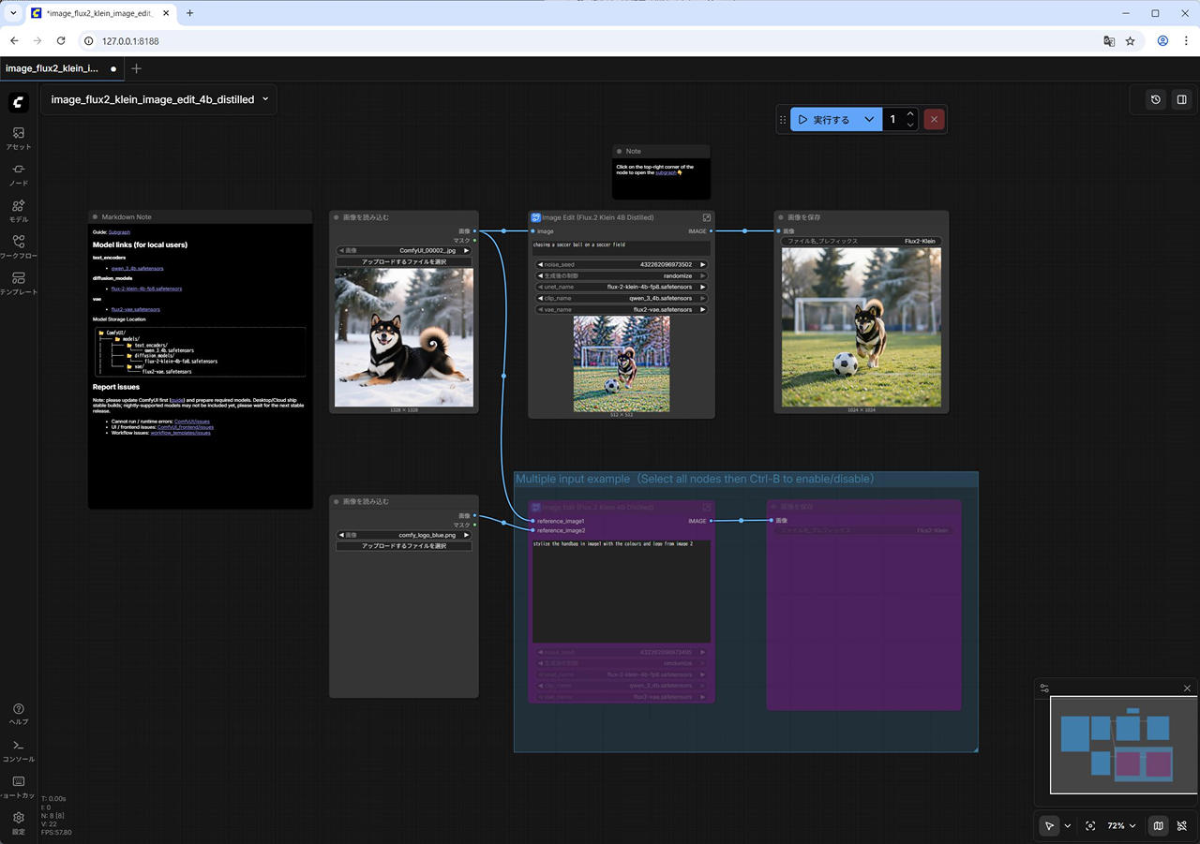Viewport: 1200px width, 844px height.
Task: Open the workflow name dropdown in the header
Action: [x=265, y=99]
